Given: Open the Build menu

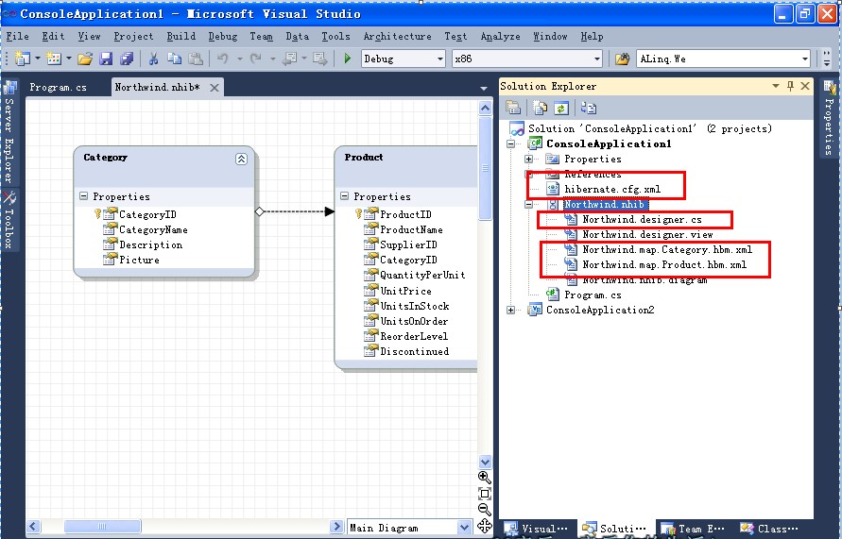Looking at the screenshot, I should [180, 37].
